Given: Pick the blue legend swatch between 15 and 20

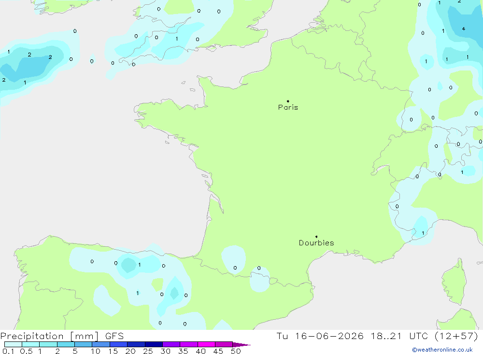Looking at the screenshot, I should pyautogui.click(x=119, y=344).
